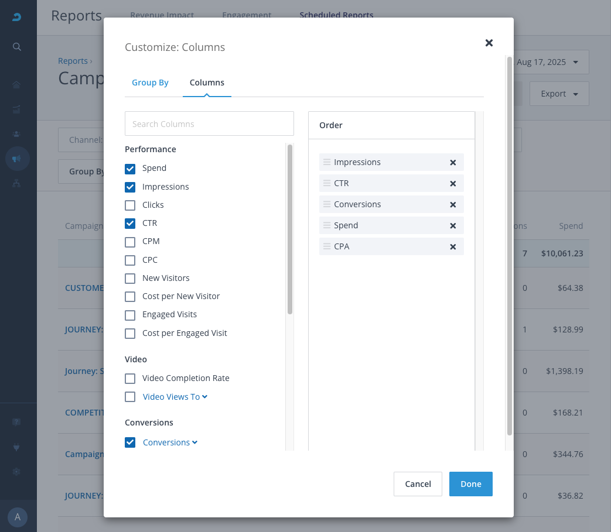The image size is (611, 532).
Task: Open the campaigns megaphone sidebar icon
Action: (17, 159)
